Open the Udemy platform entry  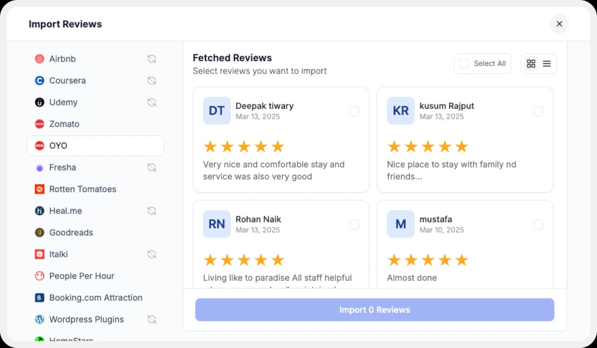[x=63, y=102]
